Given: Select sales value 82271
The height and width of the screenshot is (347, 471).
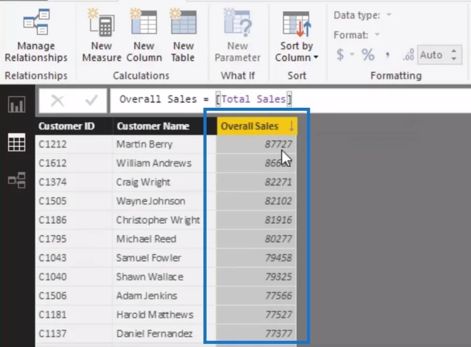Looking at the screenshot, I should point(257,182).
